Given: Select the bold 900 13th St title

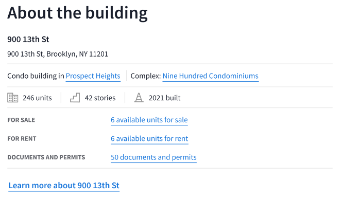Looking at the screenshot, I should (x=28, y=40).
